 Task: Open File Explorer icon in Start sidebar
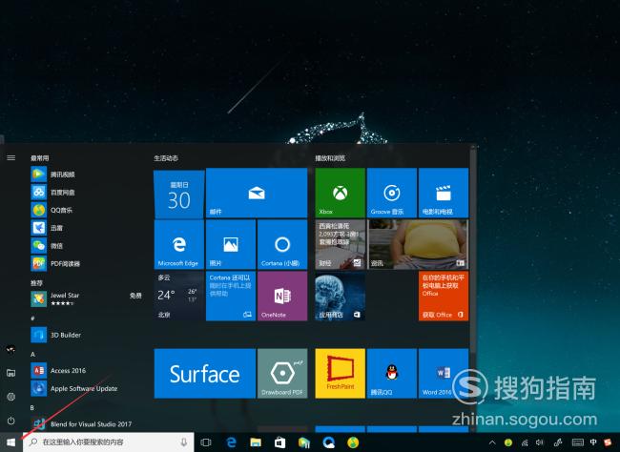(11, 373)
